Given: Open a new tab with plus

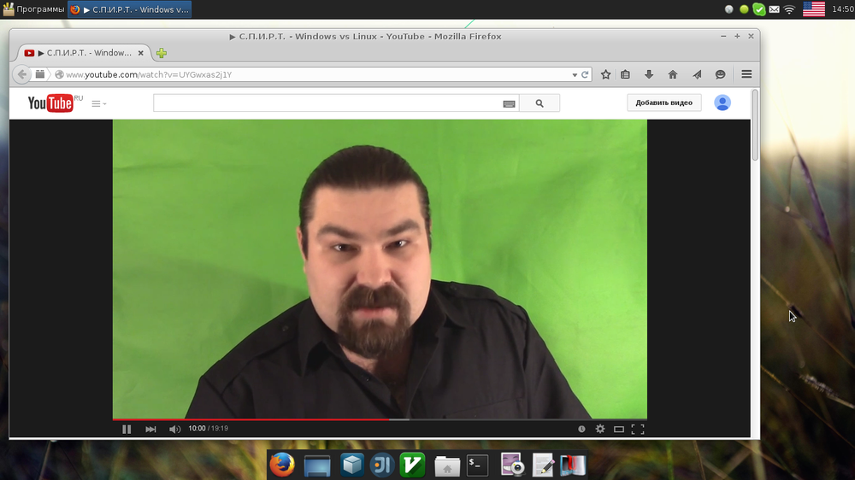Looking at the screenshot, I should 161,53.
